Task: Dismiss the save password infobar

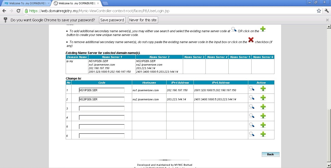Action: [x=327, y=20]
